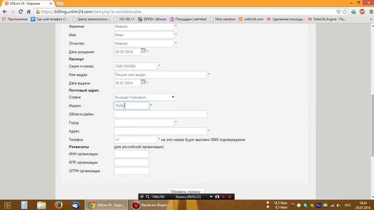
Task: Click the network signal tray icon
Action: (x=332, y=205)
